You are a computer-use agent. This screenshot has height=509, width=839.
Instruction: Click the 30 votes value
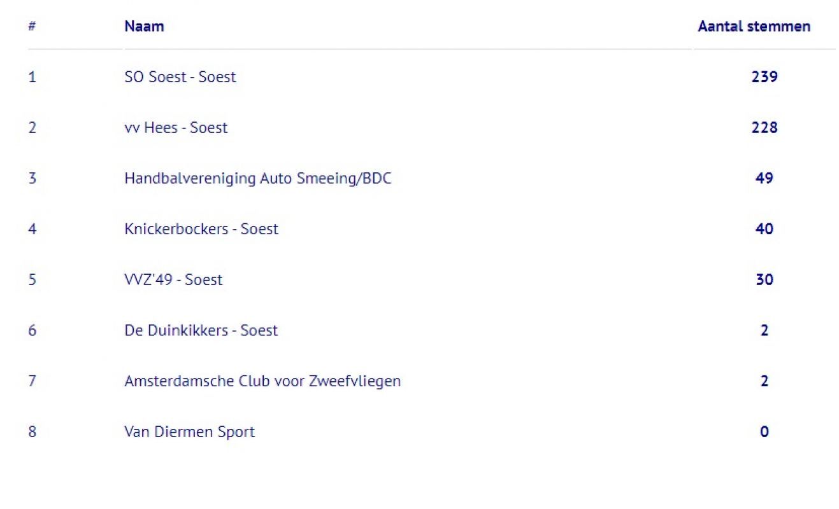764,280
